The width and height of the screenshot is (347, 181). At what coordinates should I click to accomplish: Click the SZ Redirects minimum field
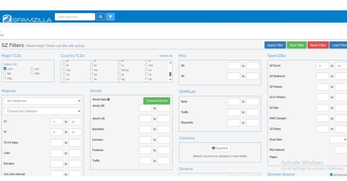[x=323, y=76]
